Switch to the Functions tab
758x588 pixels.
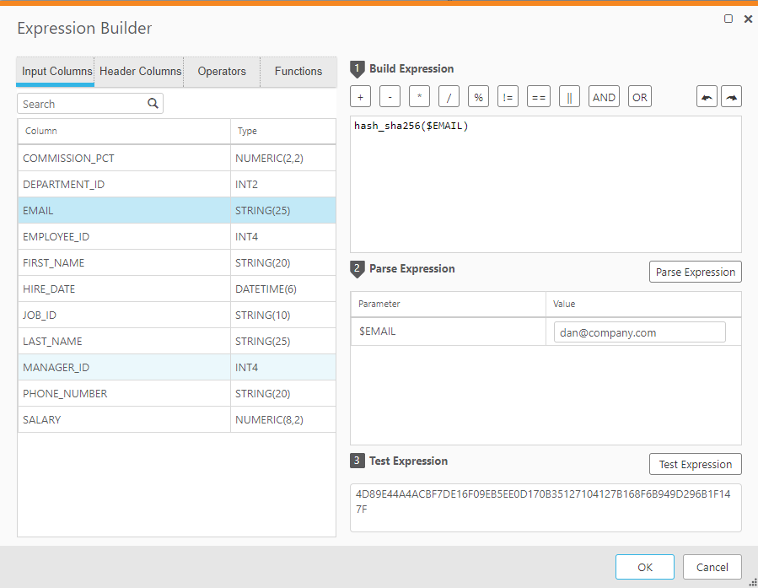coord(298,72)
